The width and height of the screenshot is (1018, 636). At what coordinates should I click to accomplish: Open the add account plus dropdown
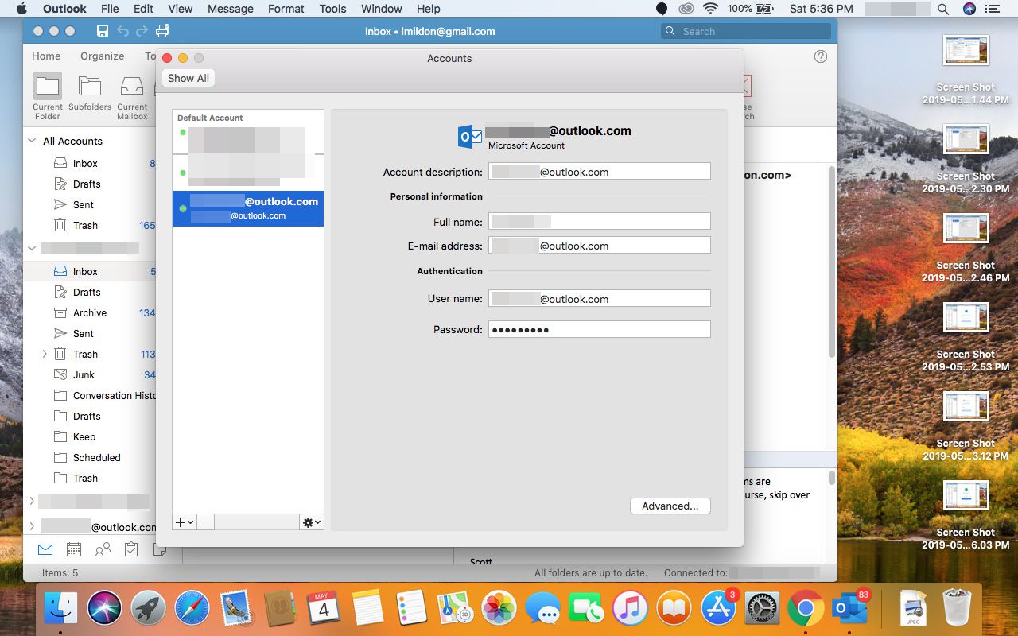click(x=184, y=522)
